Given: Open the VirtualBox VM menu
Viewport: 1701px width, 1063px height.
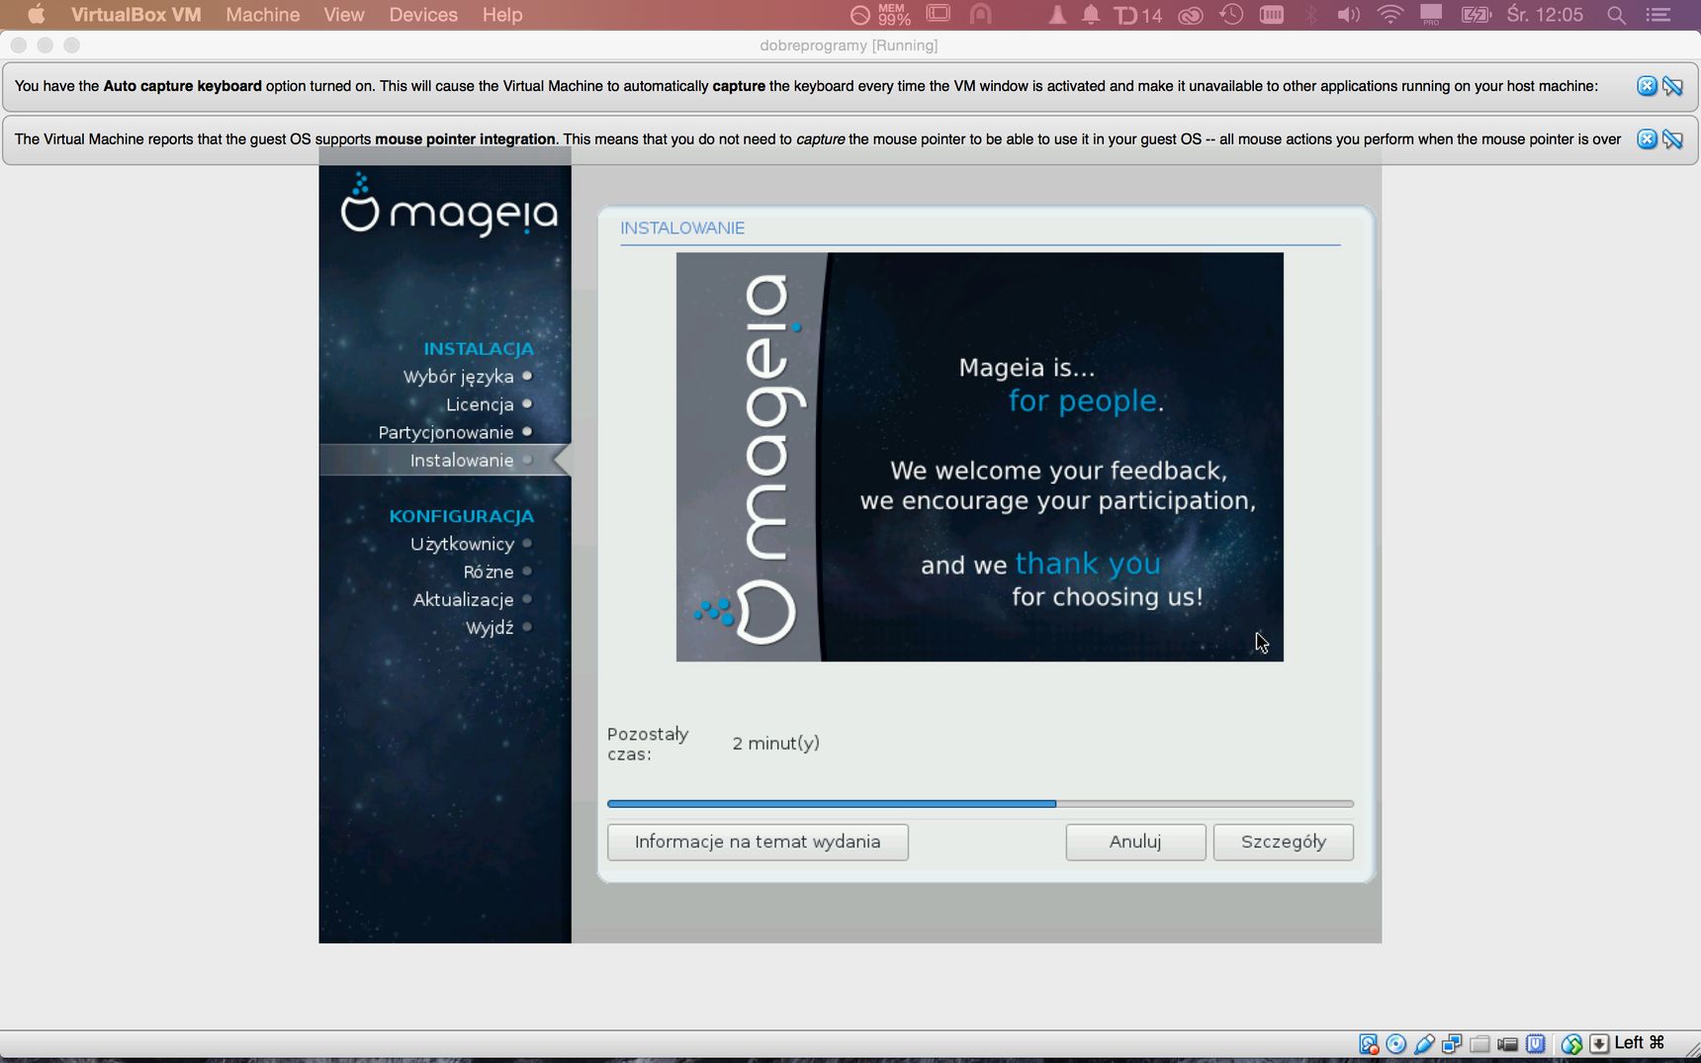Looking at the screenshot, I should click(x=136, y=15).
